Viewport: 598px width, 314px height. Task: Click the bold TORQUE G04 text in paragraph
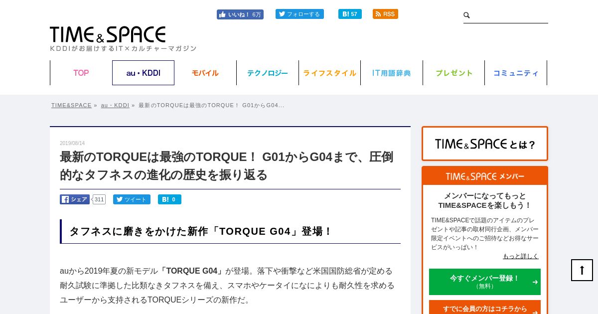click(x=192, y=271)
